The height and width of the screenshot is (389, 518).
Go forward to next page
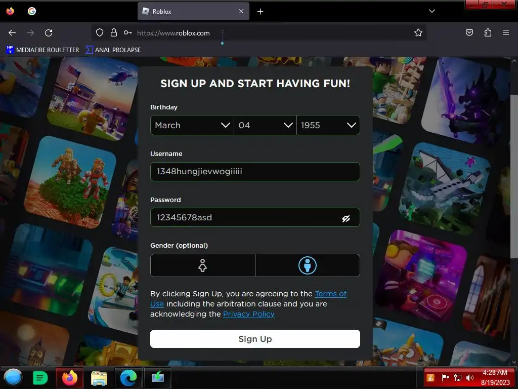30,33
